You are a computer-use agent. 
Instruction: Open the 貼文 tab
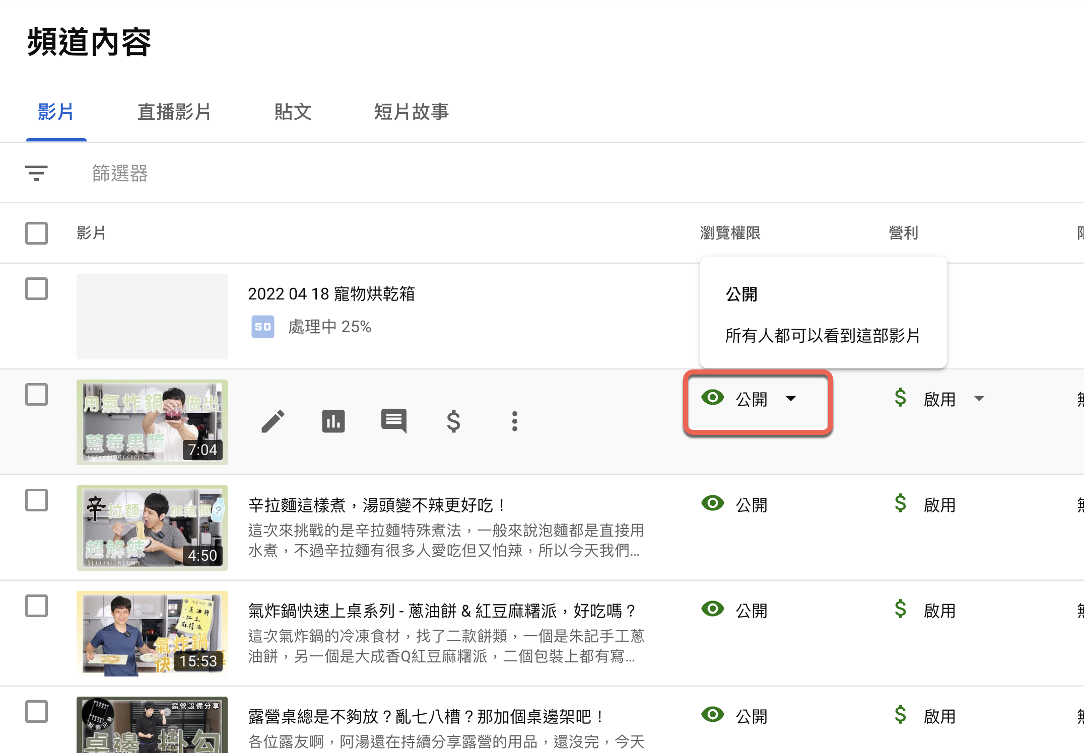click(293, 112)
